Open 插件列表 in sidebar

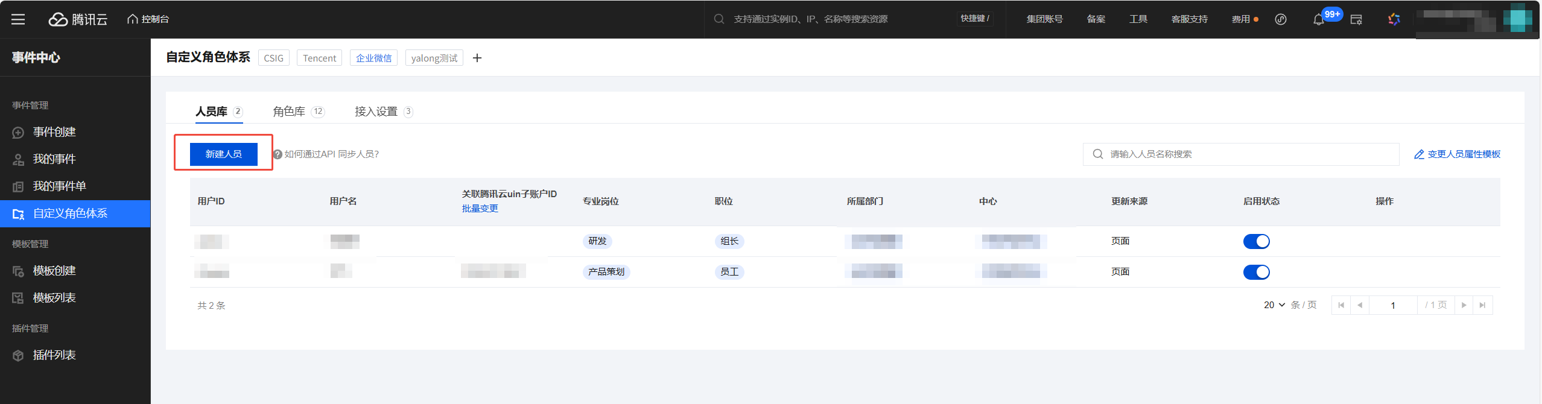(x=75, y=355)
